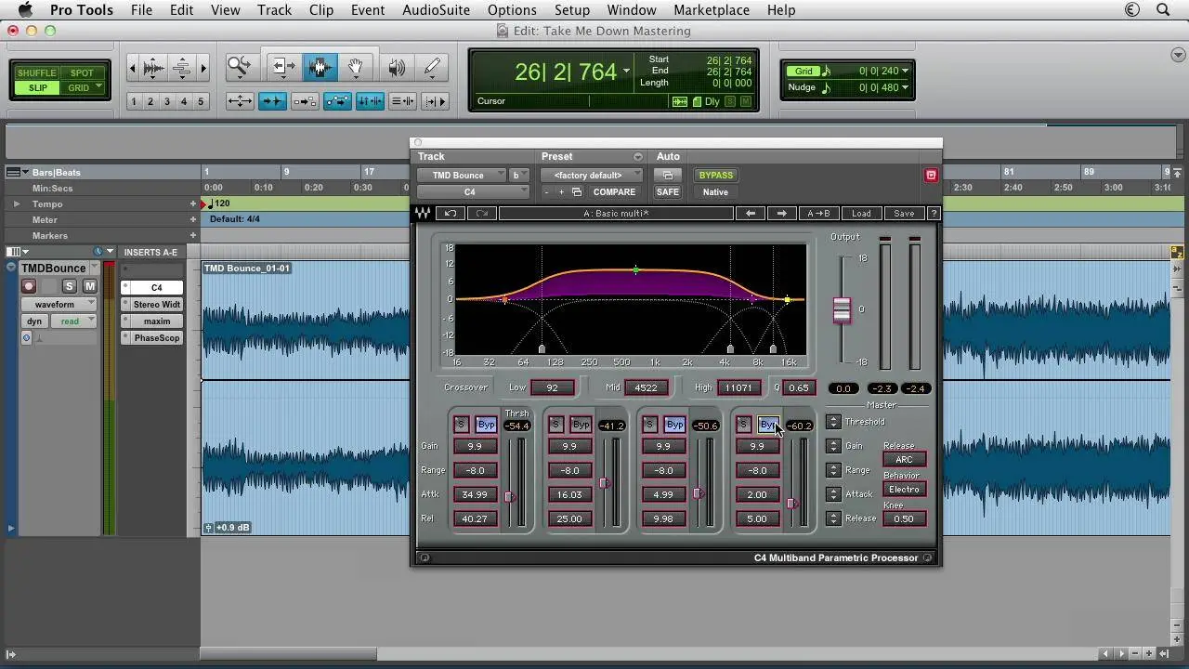Screen dimensions: 1189x669
Task: Toggle Link Timeline and Edit Selection icon
Action: point(370,101)
